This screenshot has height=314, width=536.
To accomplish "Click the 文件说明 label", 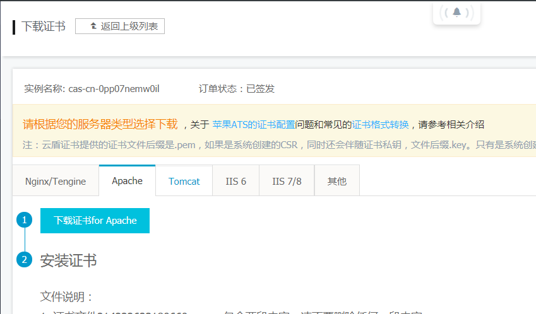I will (x=66, y=296).
